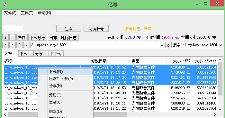Image resolution: width=225 pixels, height=118 pixels.
Task: Click the vertical scrollbar thumb
Action: [220, 79]
